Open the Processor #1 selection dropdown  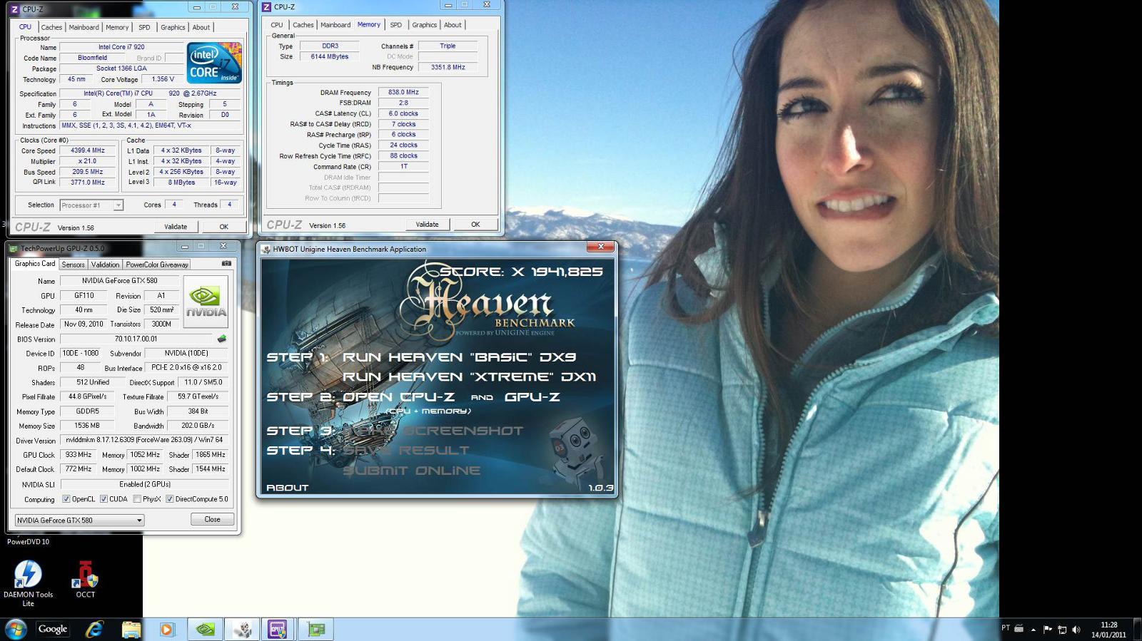(x=91, y=205)
